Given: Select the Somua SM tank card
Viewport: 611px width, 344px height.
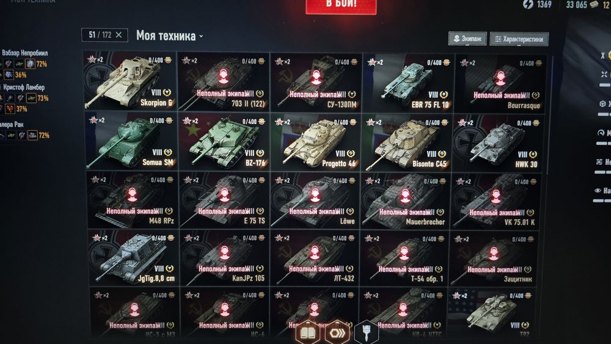Looking at the screenshot, I should (x=131, y=141).
